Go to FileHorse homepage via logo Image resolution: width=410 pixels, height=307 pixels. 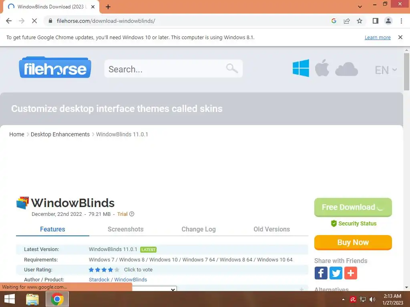[55, 67]
